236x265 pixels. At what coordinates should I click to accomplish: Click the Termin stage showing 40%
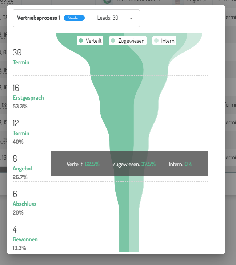pyautogui.click(x=21, y=133)
